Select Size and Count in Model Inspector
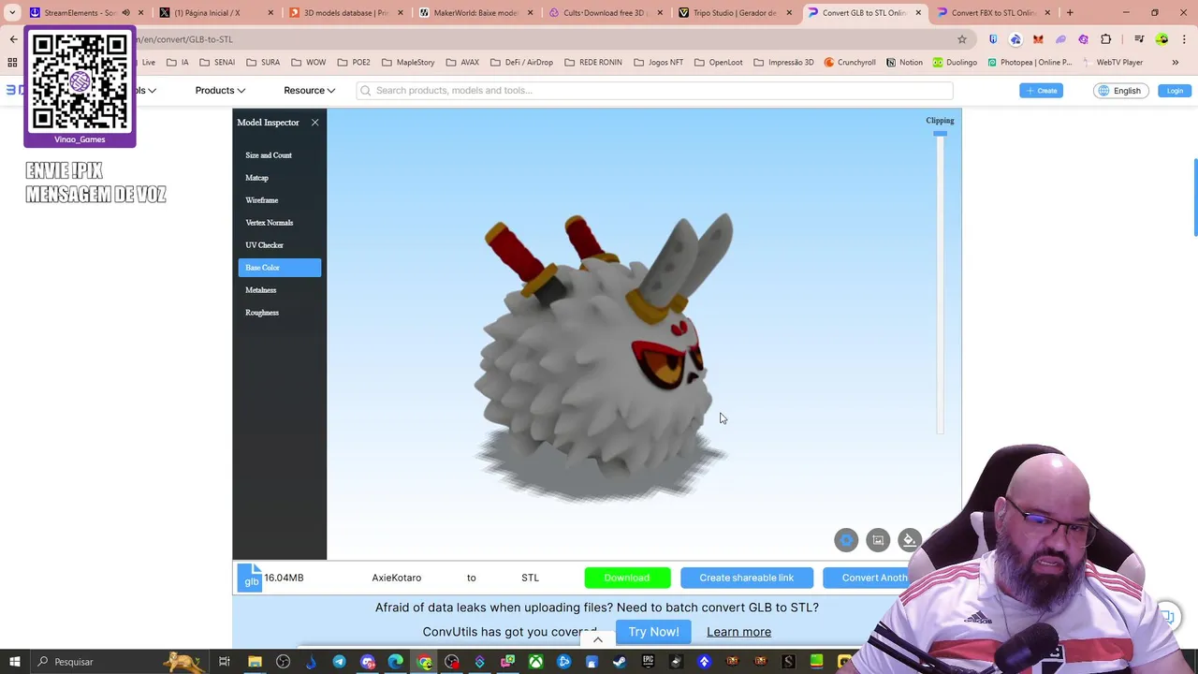Viewport: 1198px width, 674px height. click(x=269, y=155)
